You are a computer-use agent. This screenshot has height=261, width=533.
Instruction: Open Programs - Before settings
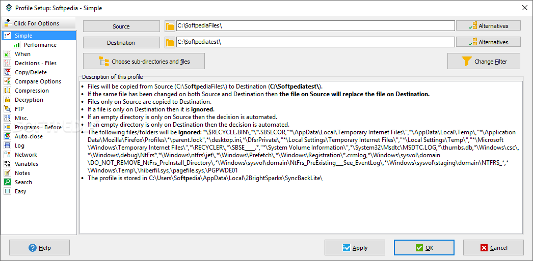click(x=39, y=127)
